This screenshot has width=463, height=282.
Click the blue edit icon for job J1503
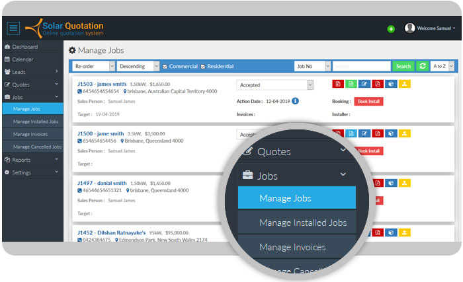click(x=363, y=85)
